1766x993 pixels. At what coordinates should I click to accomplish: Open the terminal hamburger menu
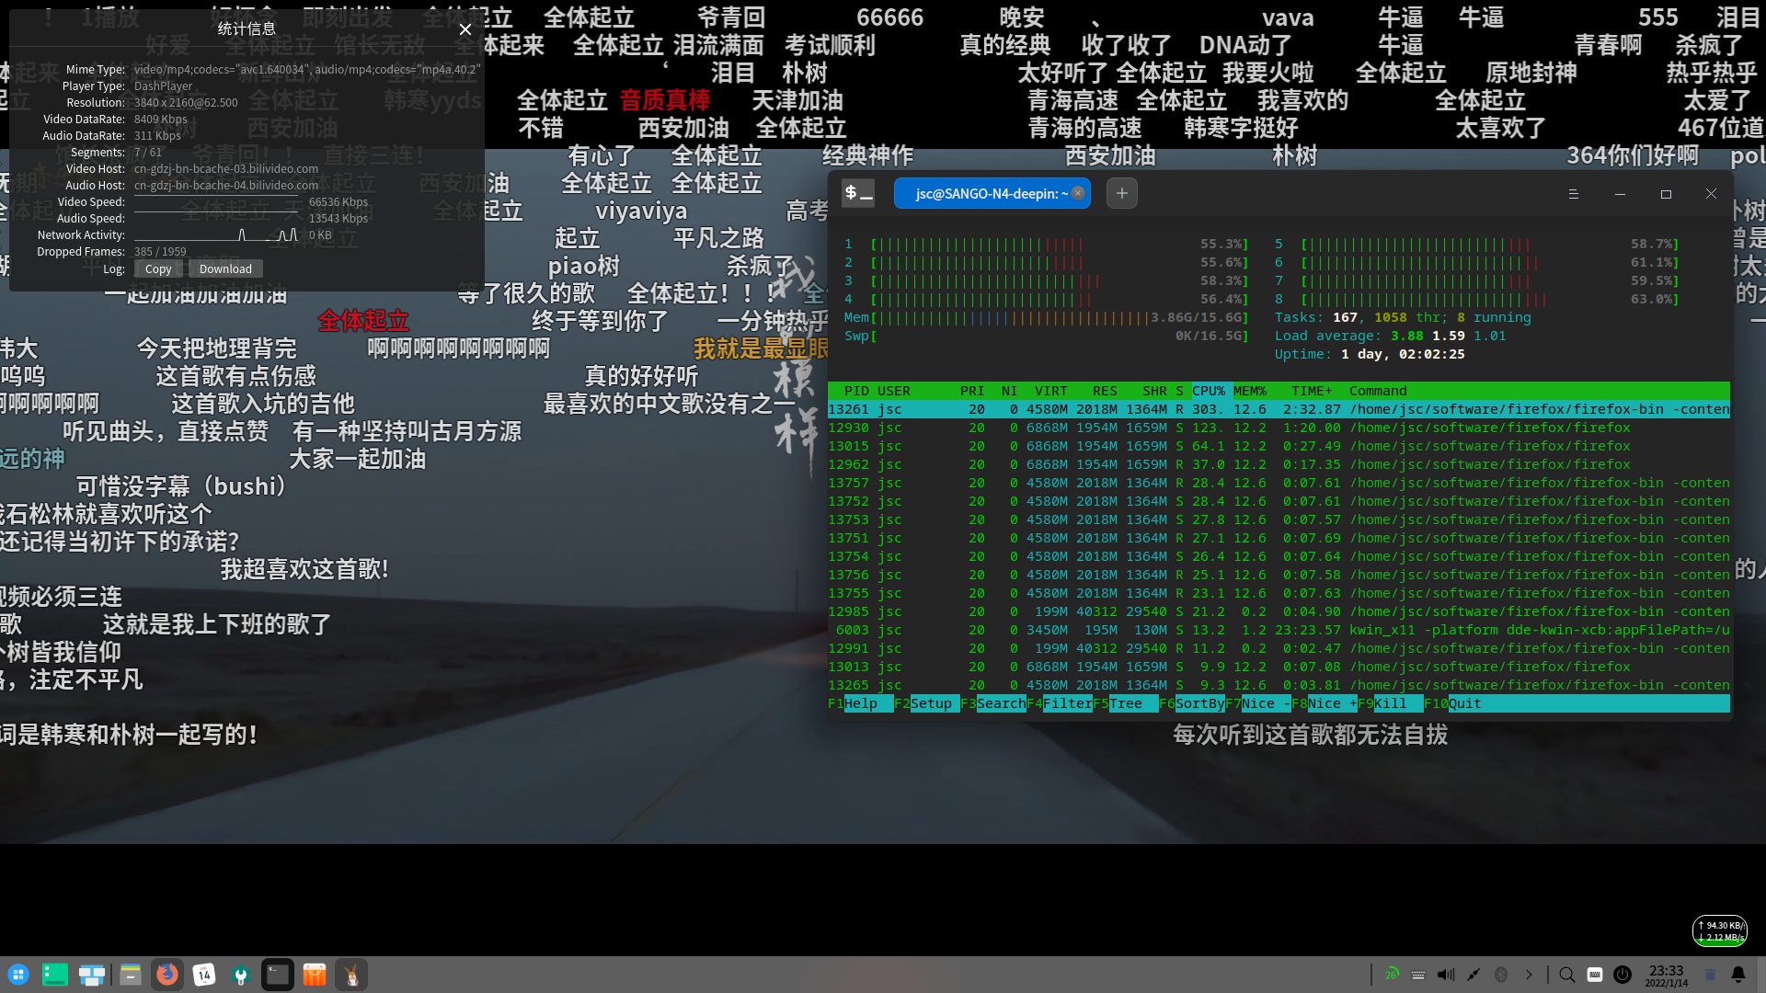point(1573,194)
